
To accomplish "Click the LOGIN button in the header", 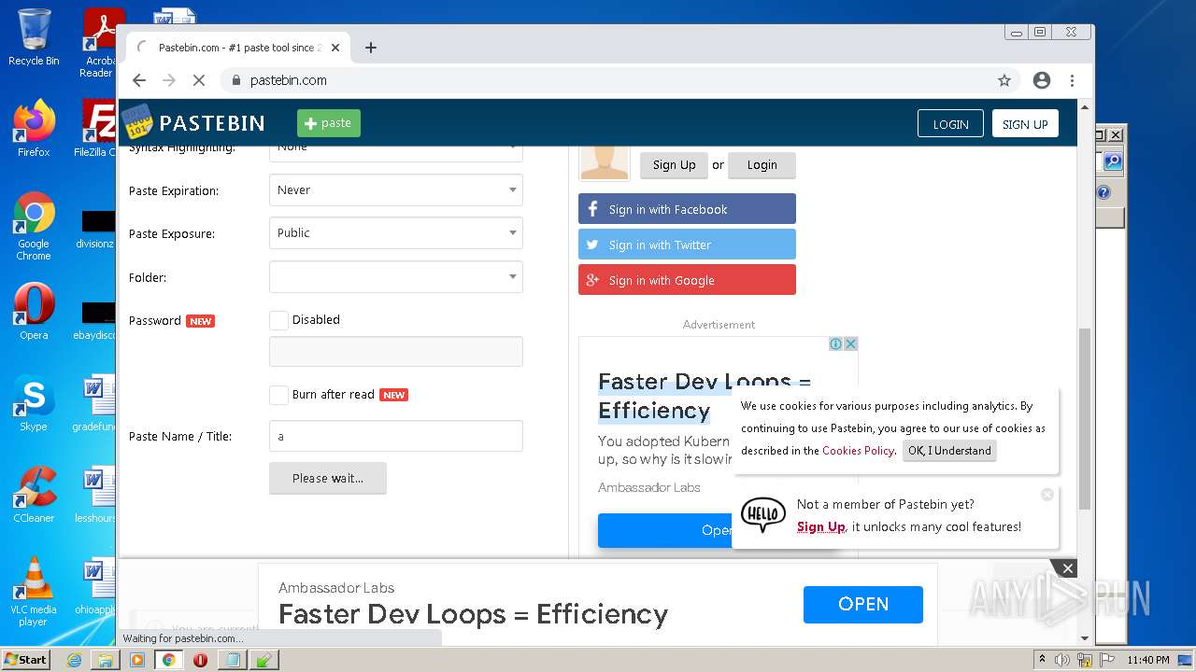I will [950, 124].
